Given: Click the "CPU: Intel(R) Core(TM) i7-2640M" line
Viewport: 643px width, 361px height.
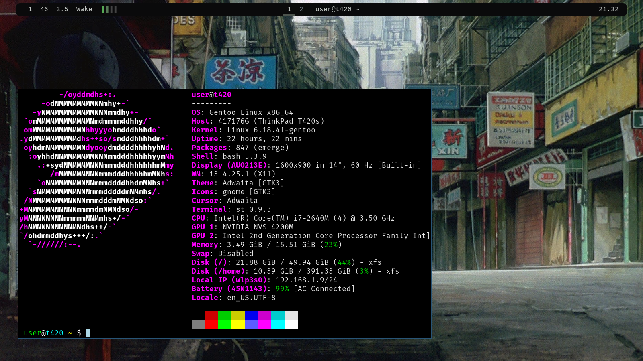Looking at the screenshot, I should tap(293, 218).
